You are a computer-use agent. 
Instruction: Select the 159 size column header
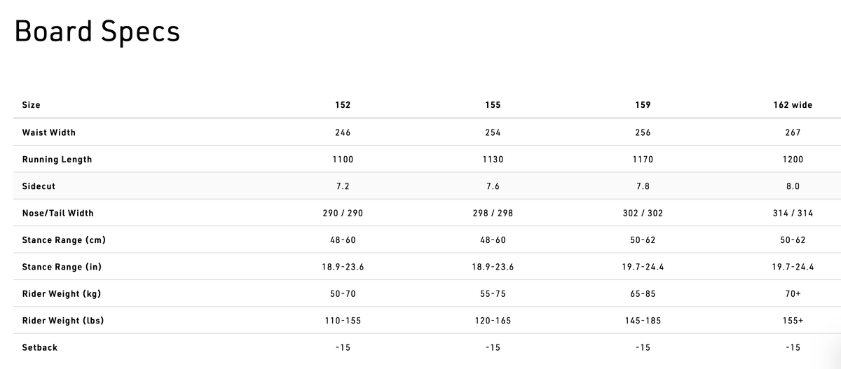click(x=643, y=105)
